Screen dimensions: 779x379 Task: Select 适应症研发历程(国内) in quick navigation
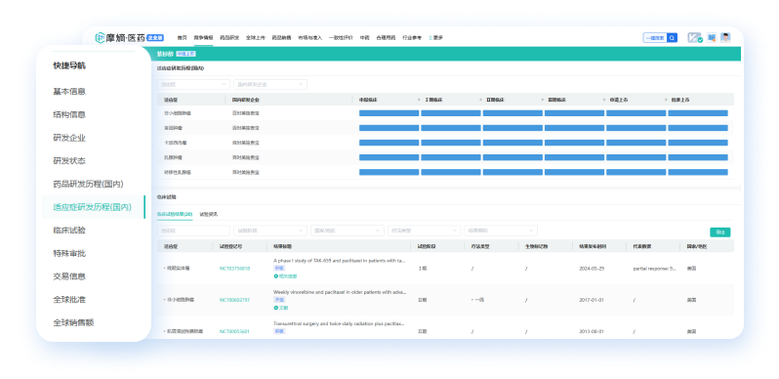[x=92, y=207]
